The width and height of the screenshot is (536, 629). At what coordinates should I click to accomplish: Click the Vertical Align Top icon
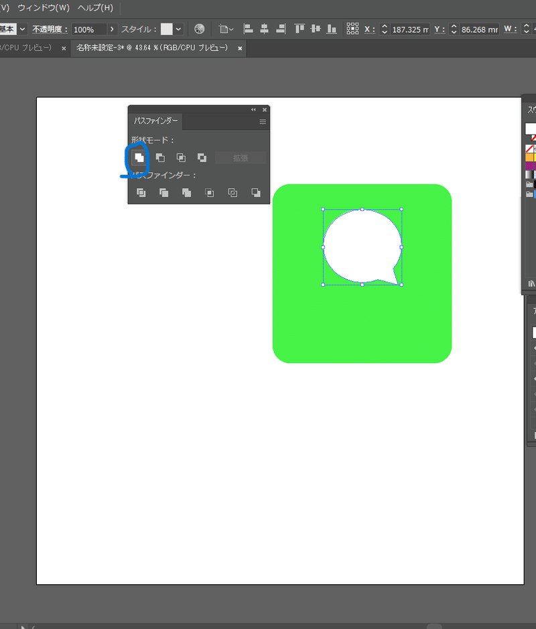299,29
